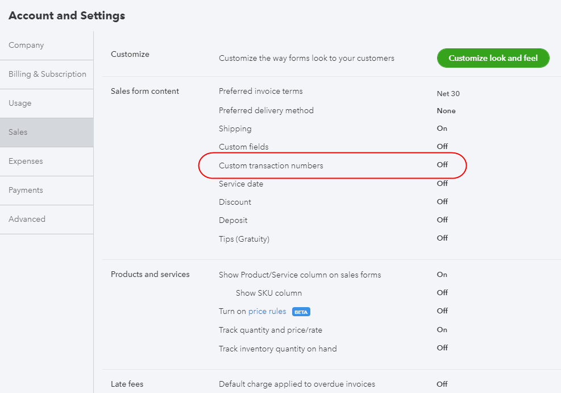Go to the Expenses settings tab

26,162
